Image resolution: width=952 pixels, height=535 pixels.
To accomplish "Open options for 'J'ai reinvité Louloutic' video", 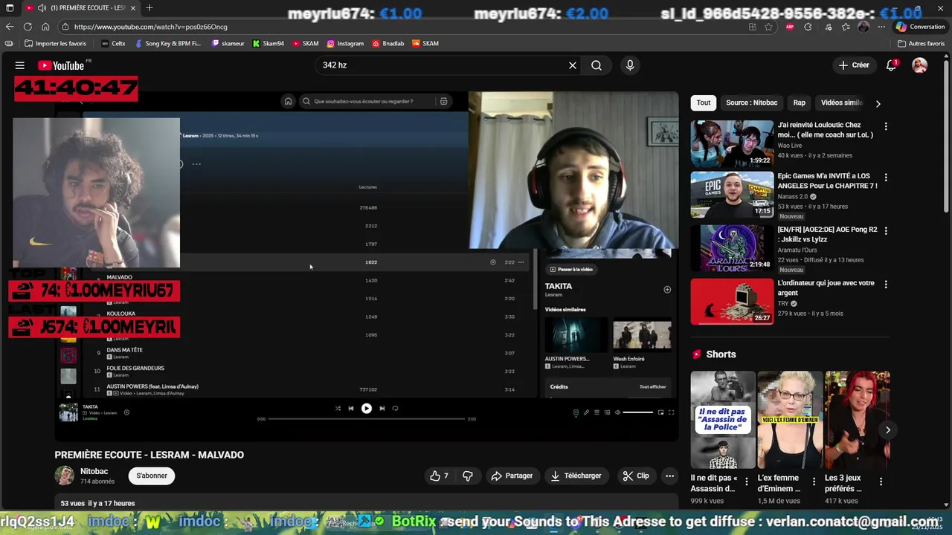I will click(885, 126).
